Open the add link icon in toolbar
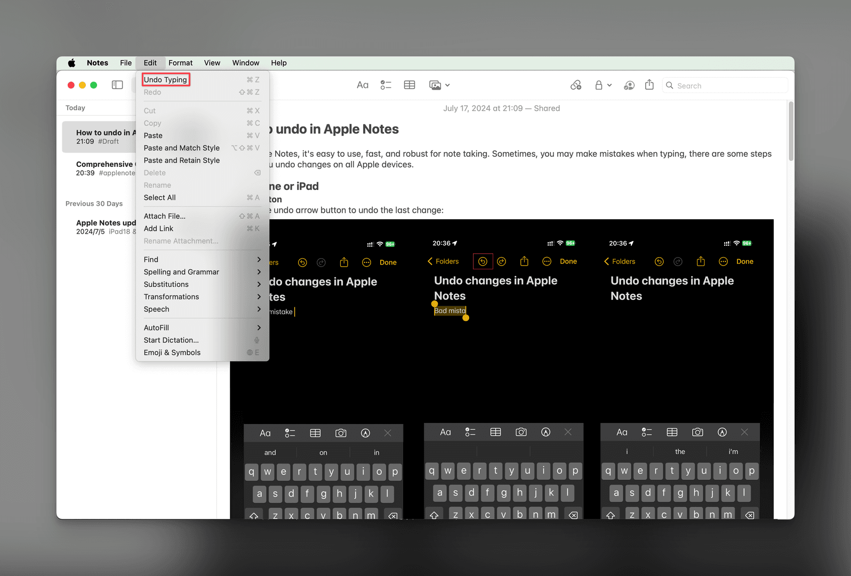This screenshot has width=851, height=576. coord(576,85)
